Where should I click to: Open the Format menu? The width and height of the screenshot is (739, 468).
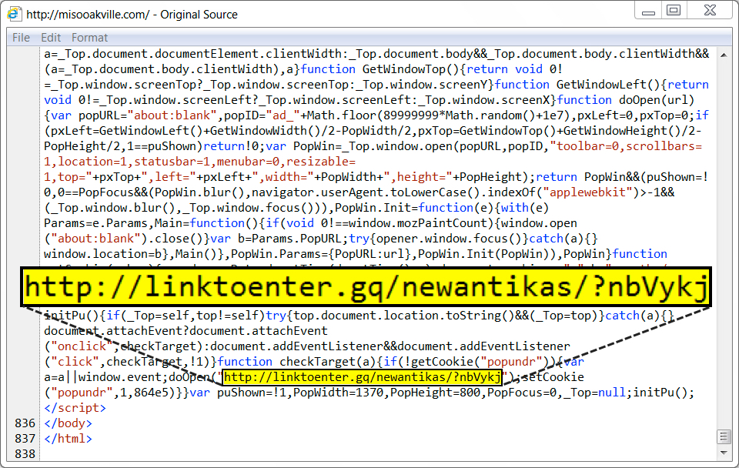pos(89,38)
